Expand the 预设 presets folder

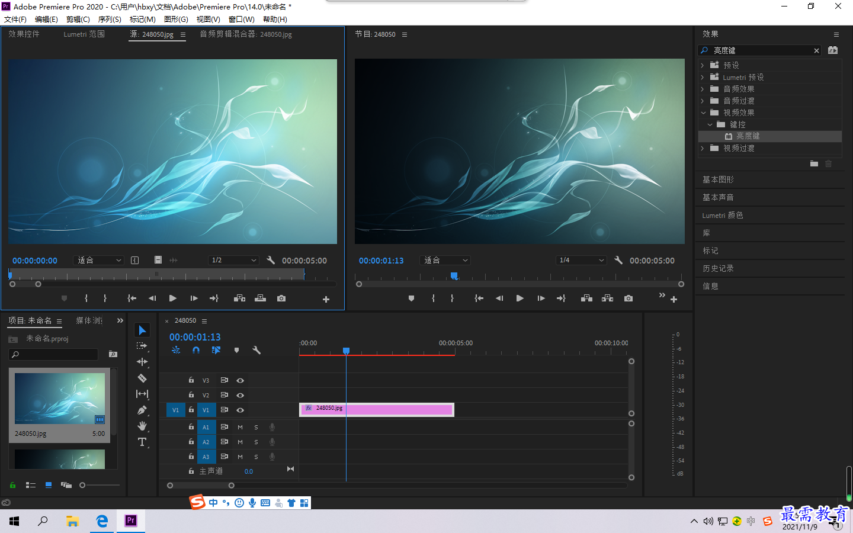point(703,65)
